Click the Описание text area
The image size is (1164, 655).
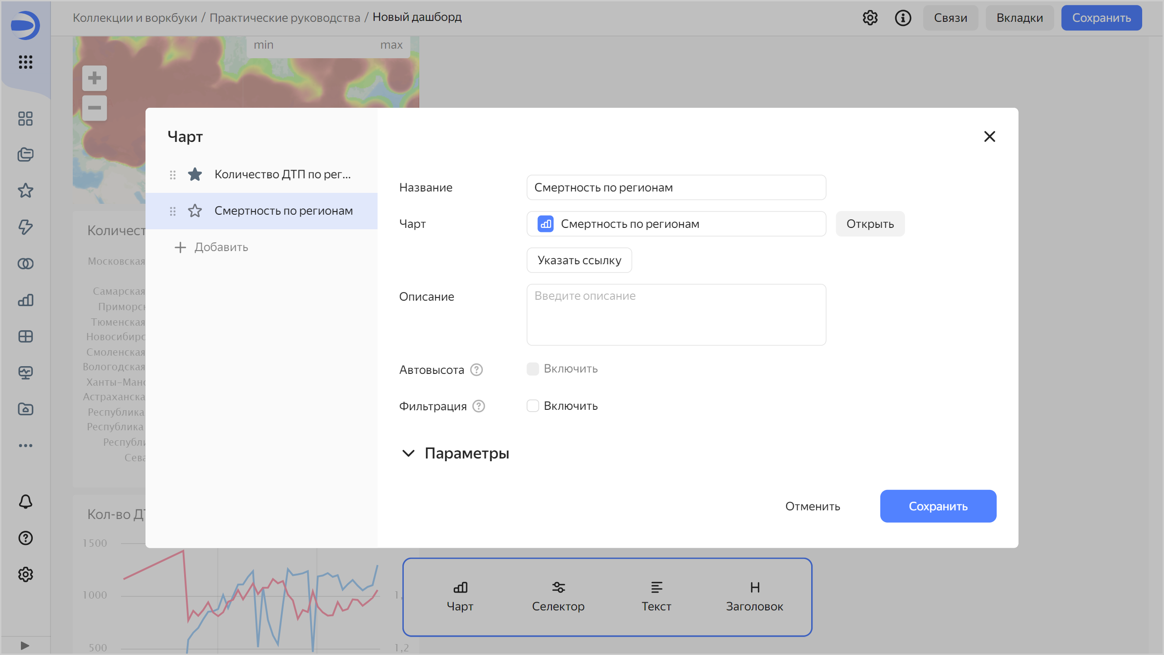coord(676,315)
